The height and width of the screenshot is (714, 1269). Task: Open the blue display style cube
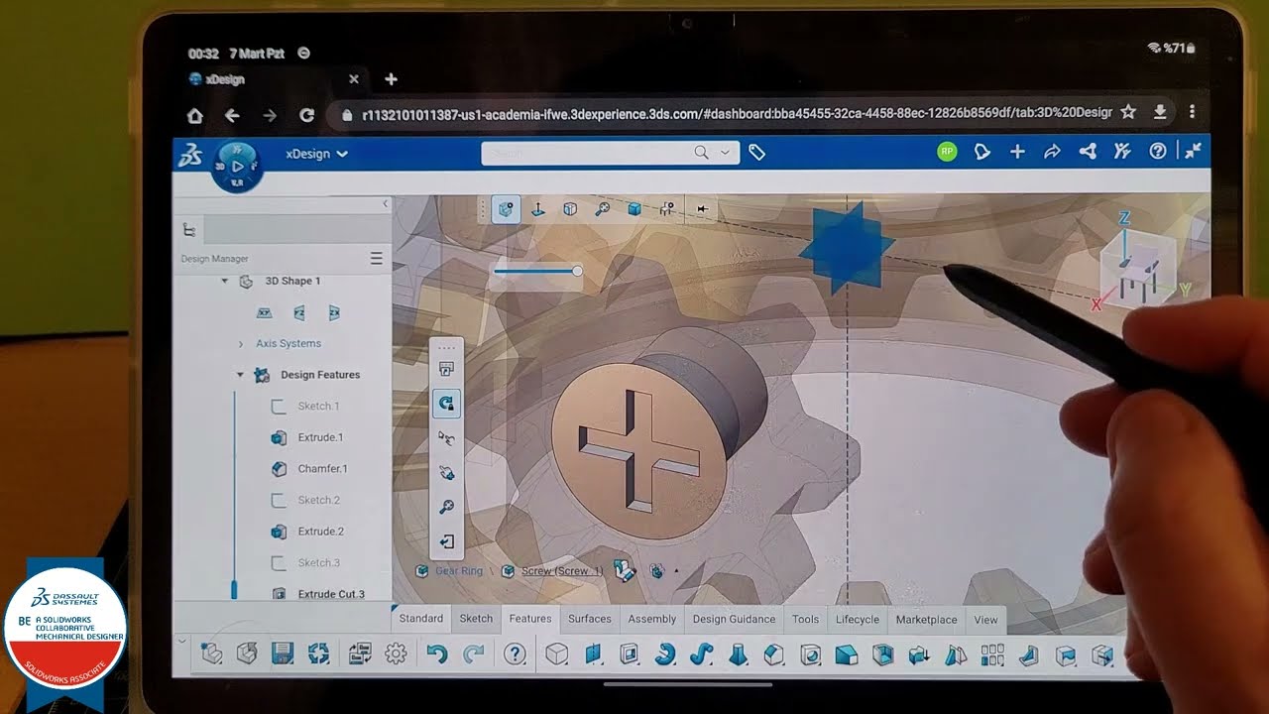coord(634,209)
